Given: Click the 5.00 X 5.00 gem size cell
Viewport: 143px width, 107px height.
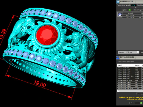Looking at the screenshot, I should 130,15.
